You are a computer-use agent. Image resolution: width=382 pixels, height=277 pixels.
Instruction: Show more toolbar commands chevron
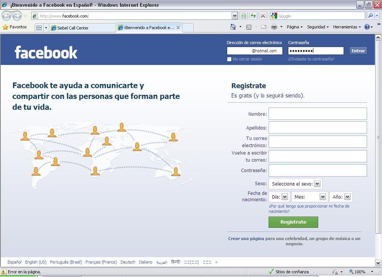[x=379, y=24]
